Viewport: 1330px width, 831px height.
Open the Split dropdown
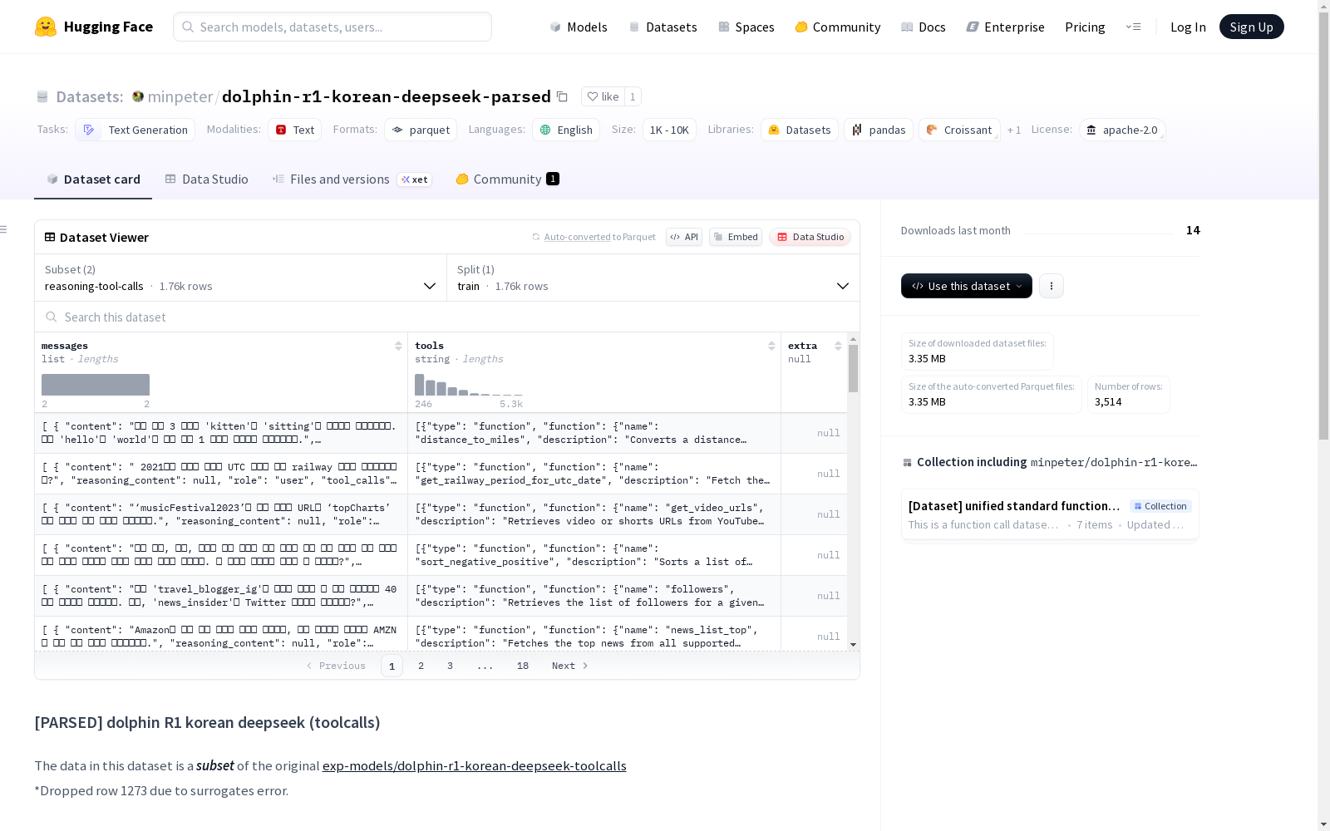[x=653, y=278]
